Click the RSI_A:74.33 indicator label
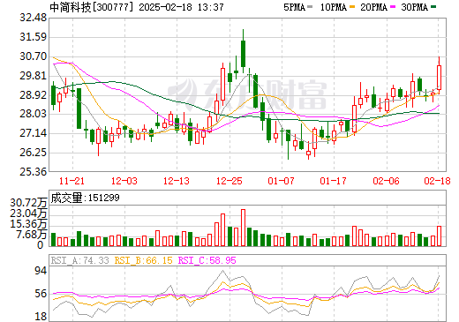This screenshot has width=459, height=322. 80,260
